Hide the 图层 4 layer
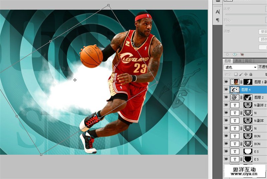267x179 pixels. [x=226, y=90]
